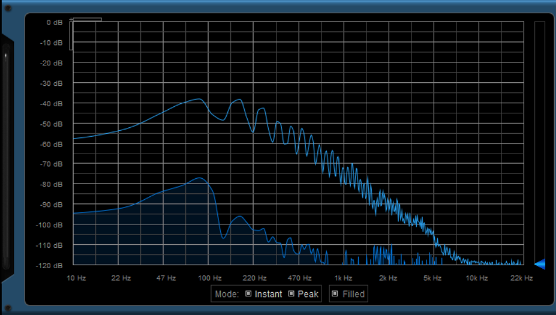Click the 22 Hz frequency label
Viewport: 556px width, 315px height.
(121, 278)
